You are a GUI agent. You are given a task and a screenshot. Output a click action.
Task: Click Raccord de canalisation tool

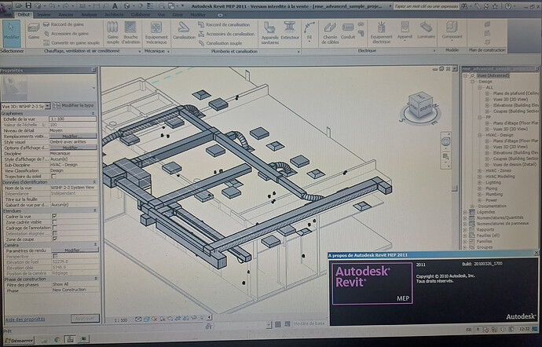[224, 25]
